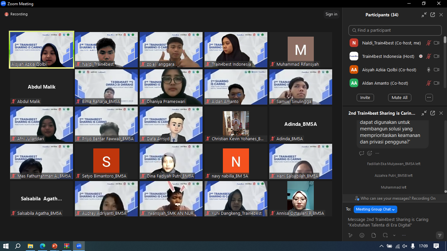447x251 pixels.
Task: Click the Find a participant search field
Action: pyautogui.click(x=395, y=30)
